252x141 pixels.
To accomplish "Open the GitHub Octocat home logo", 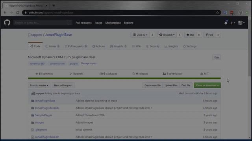I will [7, 23].
